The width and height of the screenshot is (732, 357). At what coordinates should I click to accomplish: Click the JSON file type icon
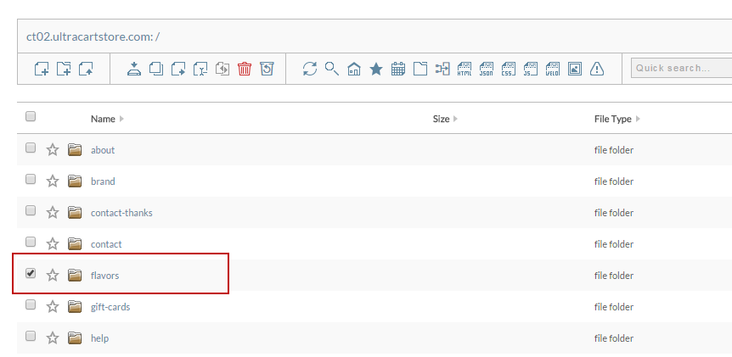coord(487,69)
